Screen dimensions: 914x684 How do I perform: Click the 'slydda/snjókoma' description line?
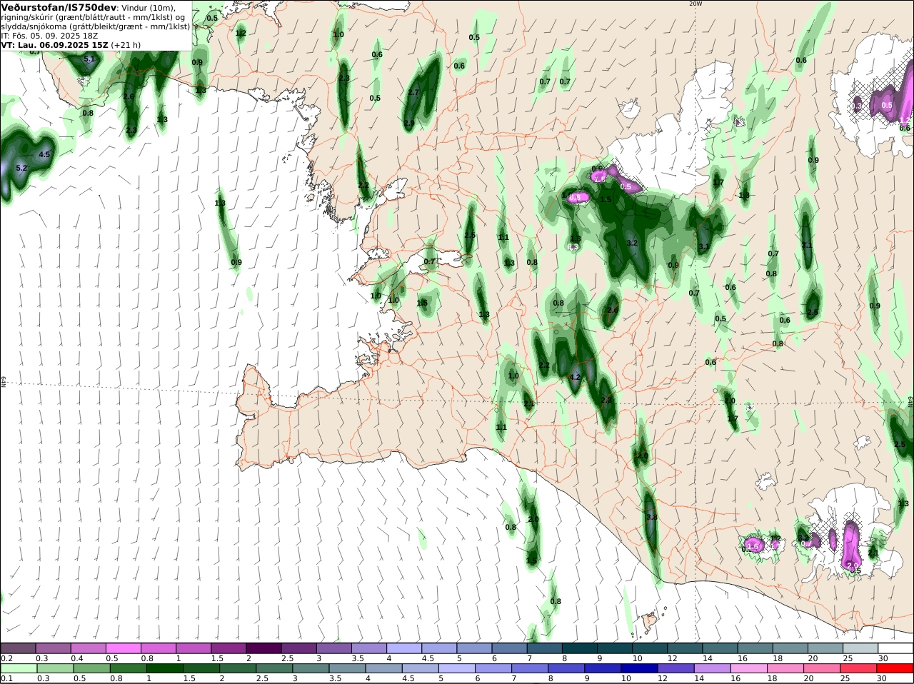click(x=95, y=26)
